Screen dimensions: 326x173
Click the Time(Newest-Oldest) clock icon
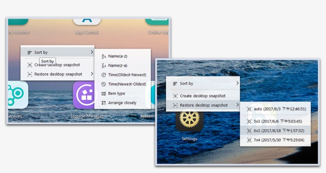(x=103, y=84)
